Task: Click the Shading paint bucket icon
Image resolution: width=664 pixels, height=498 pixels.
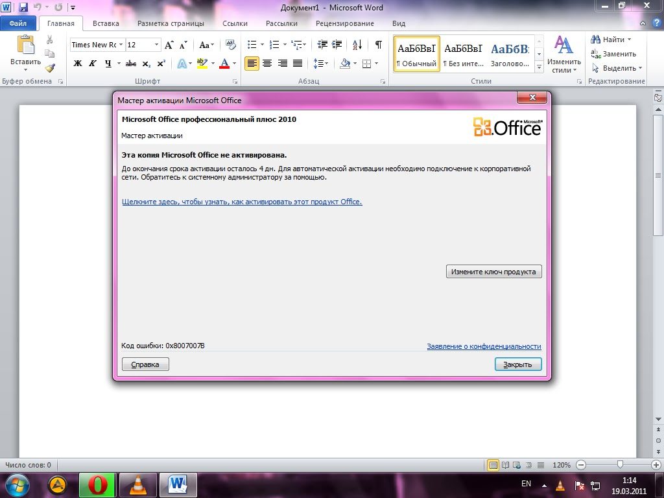Action: [345, 64]
